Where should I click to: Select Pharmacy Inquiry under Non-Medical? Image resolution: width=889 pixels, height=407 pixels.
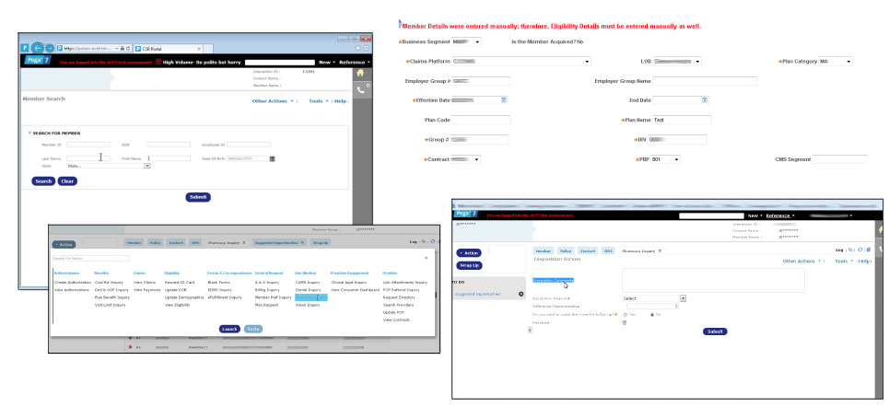pos(310,297)
